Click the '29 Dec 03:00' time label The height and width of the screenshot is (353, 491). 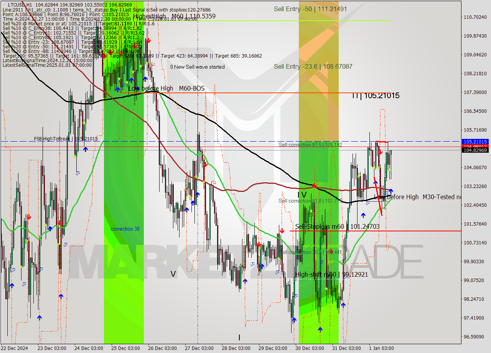point(272,348)
